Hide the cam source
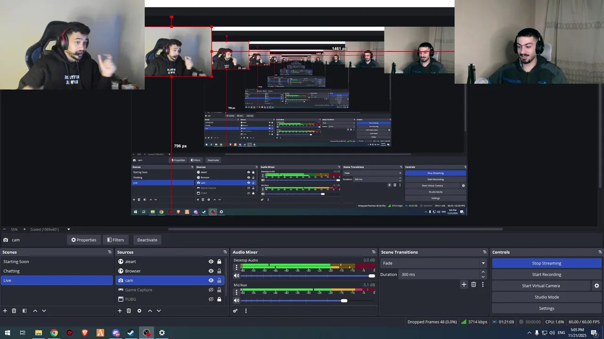Screen dimensions: 604x339 click(x=211, y=281)
